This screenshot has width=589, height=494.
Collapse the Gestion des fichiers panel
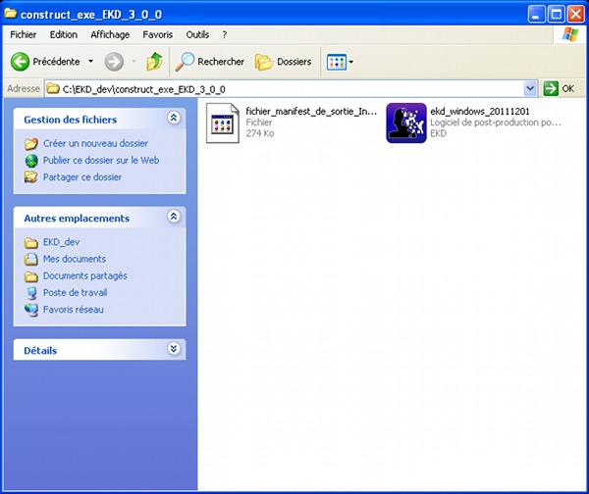173,118
